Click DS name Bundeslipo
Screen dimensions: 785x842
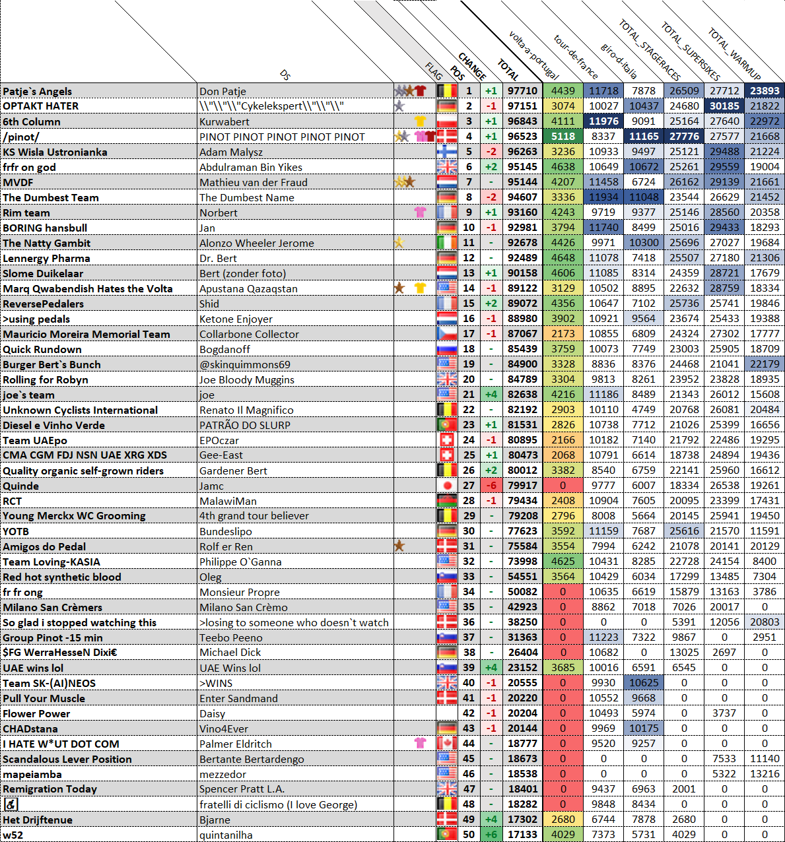tap(226, 531)
